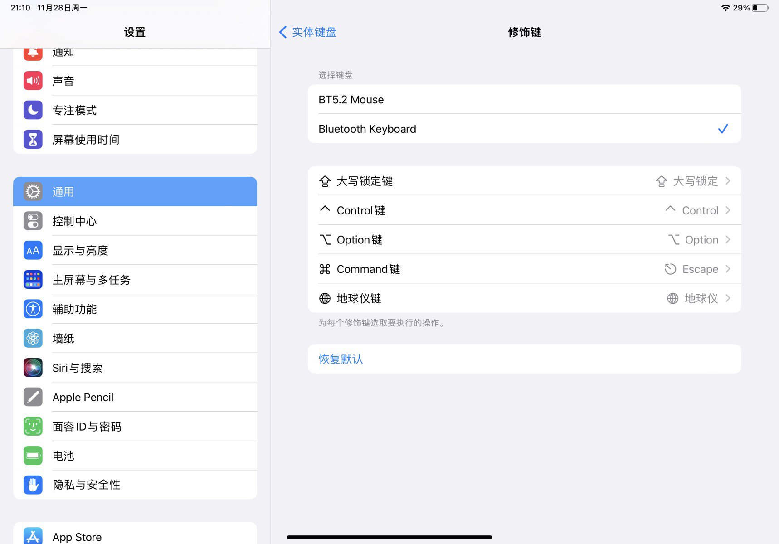Tap the battery indicator in status bar
The image size is (779, 544).
coord(760,8)
